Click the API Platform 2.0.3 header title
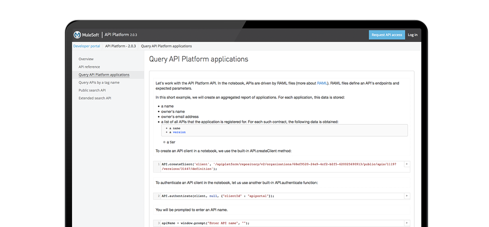Viewport: 489px width, 227px height. 121,35
